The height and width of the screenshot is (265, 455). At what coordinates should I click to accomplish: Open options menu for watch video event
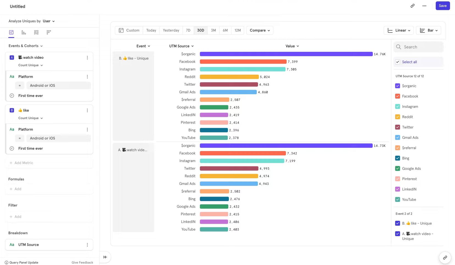point(87,58)
